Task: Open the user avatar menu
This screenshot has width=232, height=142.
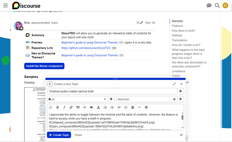Action: (225, 6)
